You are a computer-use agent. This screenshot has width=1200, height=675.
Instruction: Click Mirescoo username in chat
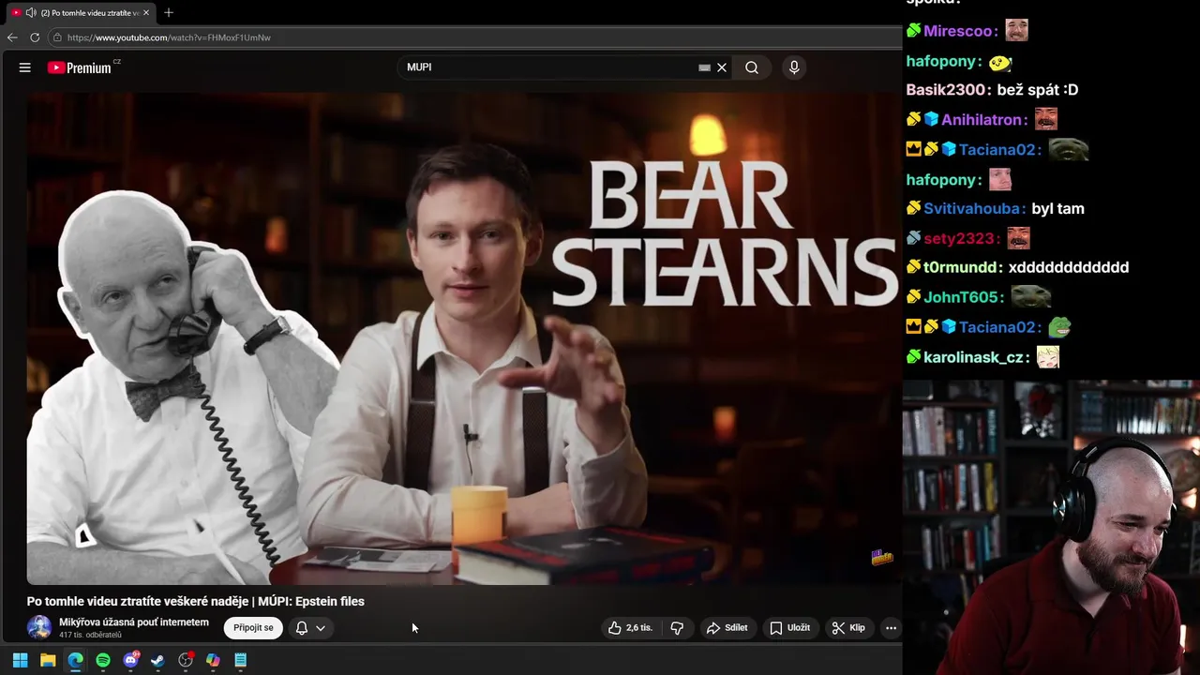[958, 31]
